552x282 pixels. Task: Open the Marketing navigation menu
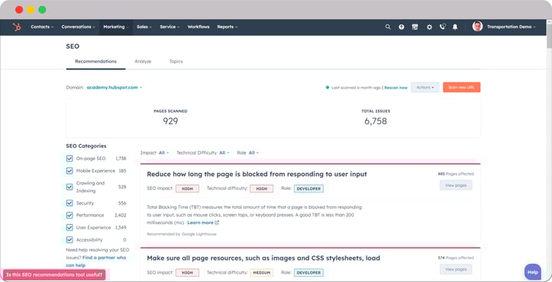coord(116,27)
